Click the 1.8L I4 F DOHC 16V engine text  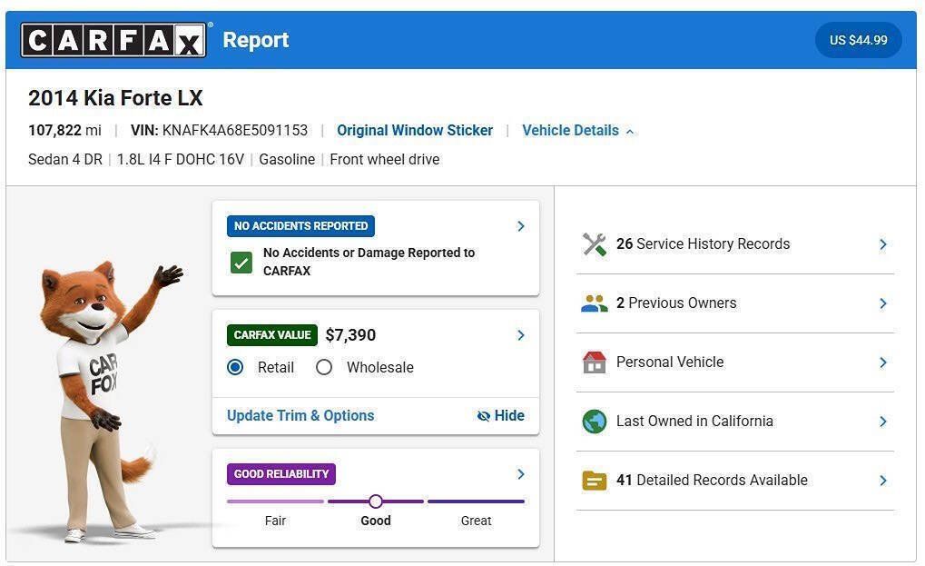point(181,159)
